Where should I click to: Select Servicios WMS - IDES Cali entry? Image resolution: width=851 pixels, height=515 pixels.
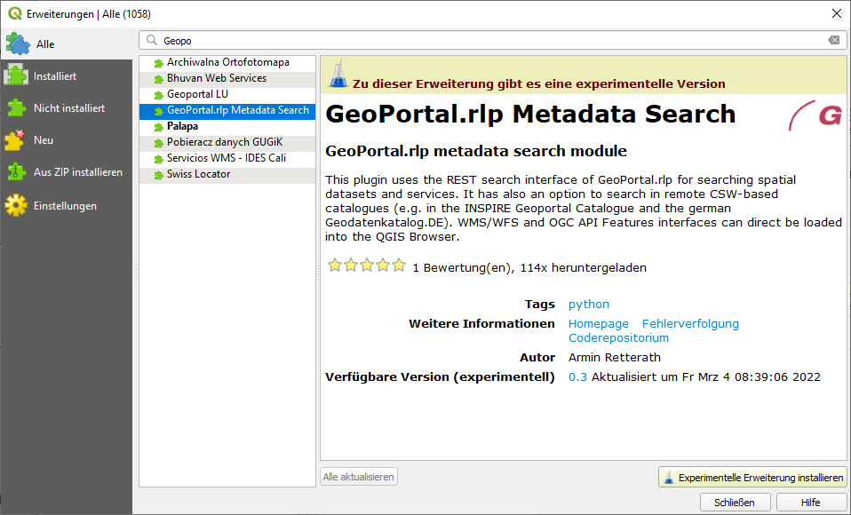227,159
